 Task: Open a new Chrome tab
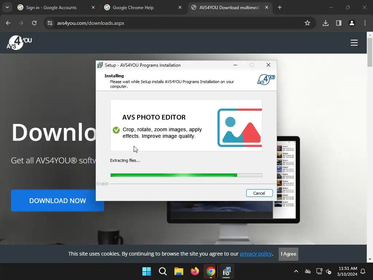click(280, 7)
